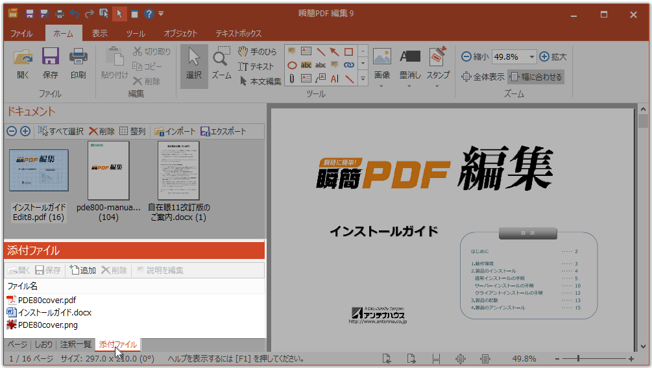Switch to the Text box (テキストボックス) tab
This screenshot has width=652, height=368.
[x=238, y=34]
